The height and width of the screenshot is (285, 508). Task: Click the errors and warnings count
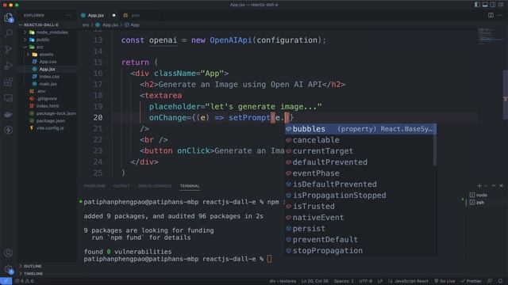point(25,281)
